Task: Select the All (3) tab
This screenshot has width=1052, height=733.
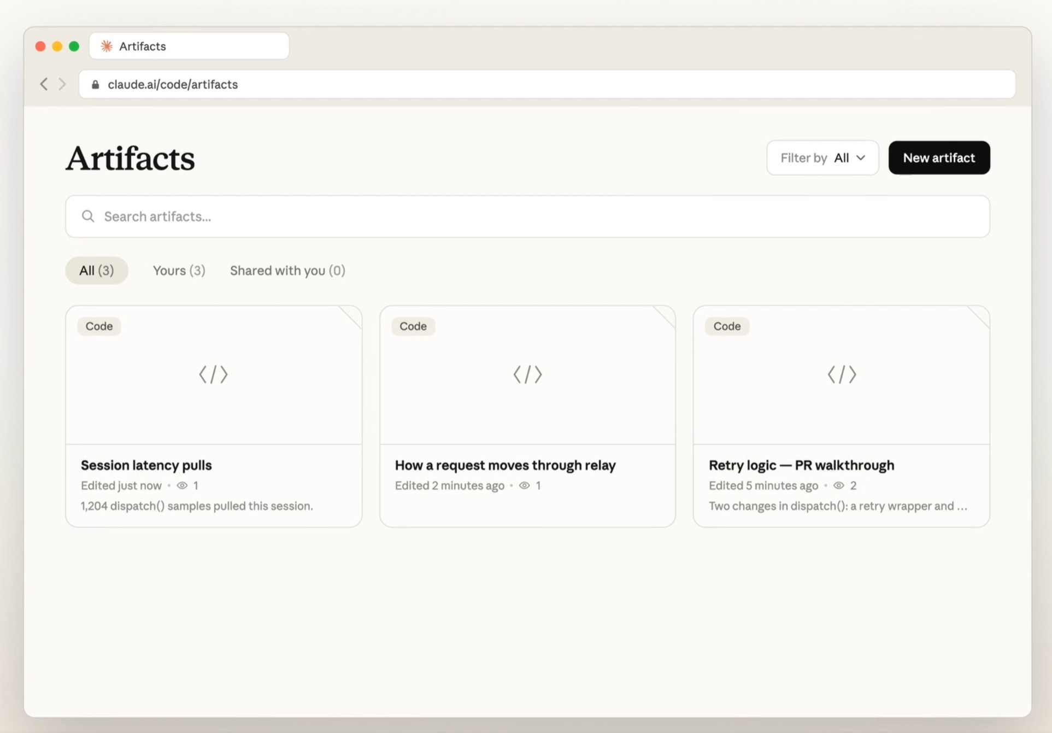Action: click(97, 271)
